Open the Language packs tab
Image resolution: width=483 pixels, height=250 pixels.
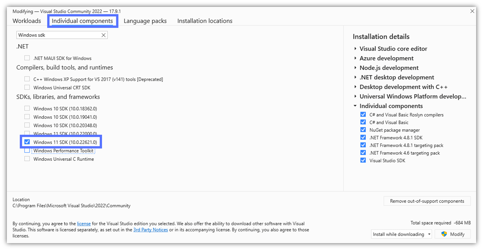pyautogui.click(x=145, y=21)
